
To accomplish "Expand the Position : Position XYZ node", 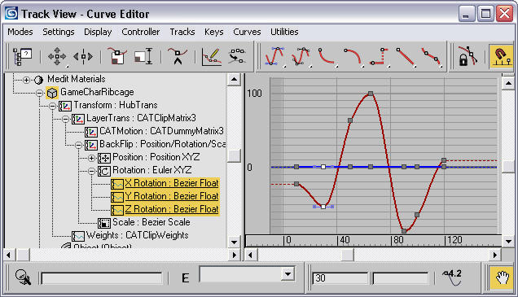I will click(x=92, y=158).
